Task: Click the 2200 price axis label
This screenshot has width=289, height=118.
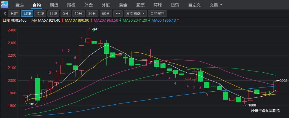Action: [12, 55]
